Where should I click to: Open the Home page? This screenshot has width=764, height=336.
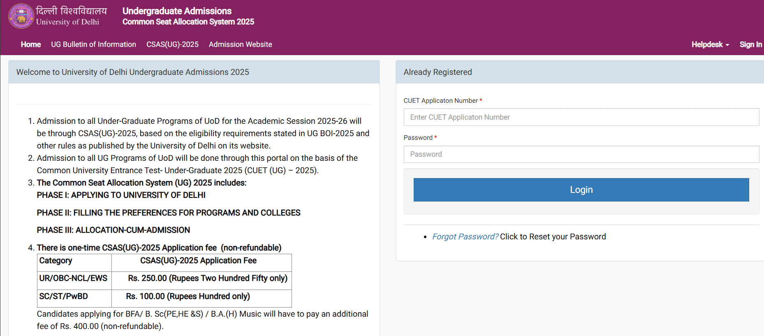point(30,44)
